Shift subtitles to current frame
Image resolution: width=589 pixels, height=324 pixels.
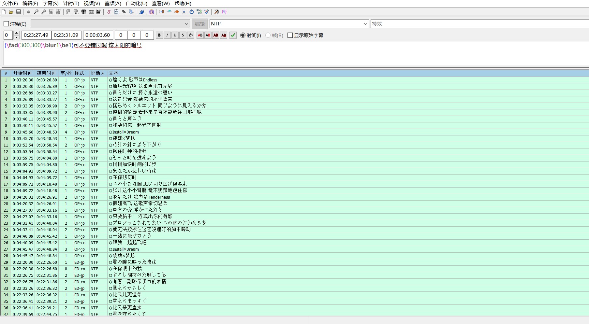click(x=99, y=12)
